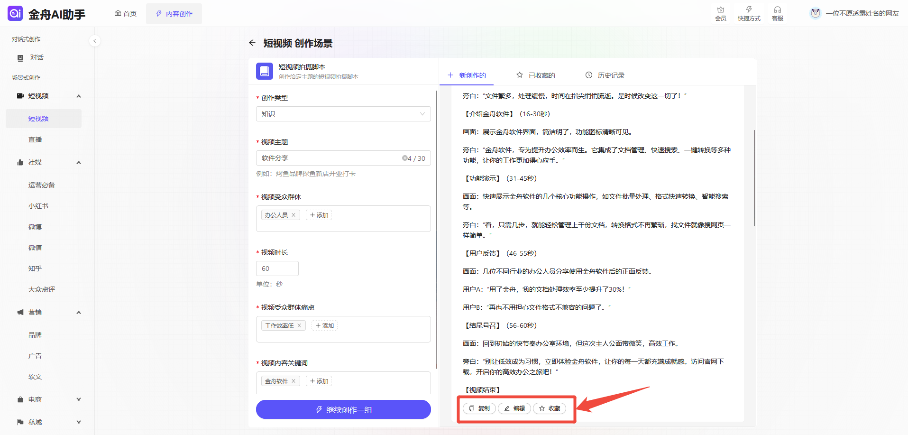908x435 pixels.
Task: Open the 创作类型 dropdown showing 知识
Action: [343, 114]
